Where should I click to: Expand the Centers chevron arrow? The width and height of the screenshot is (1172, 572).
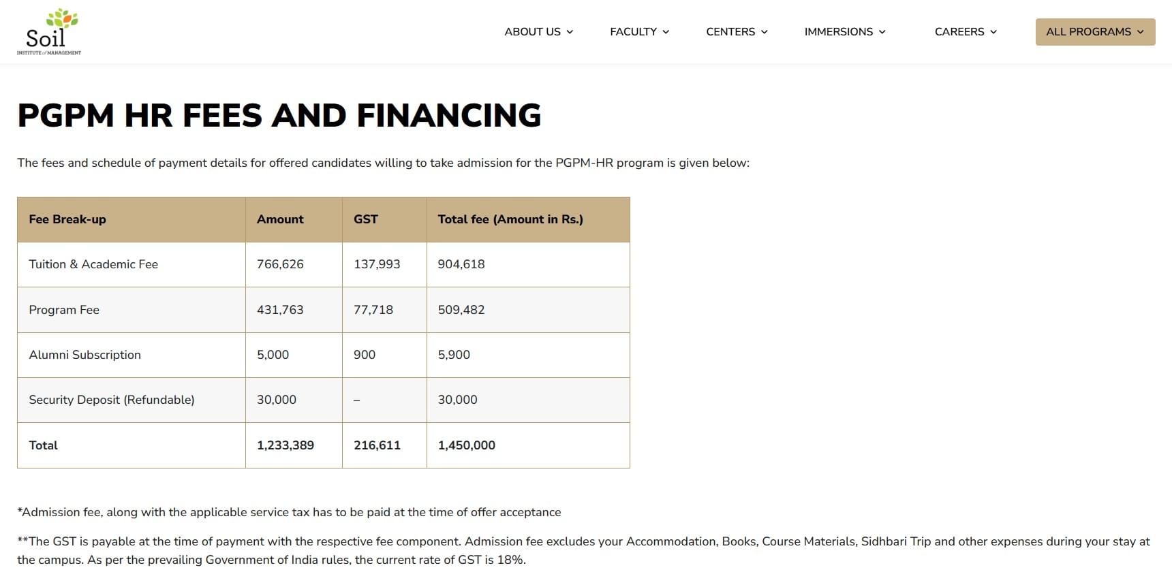764,32
